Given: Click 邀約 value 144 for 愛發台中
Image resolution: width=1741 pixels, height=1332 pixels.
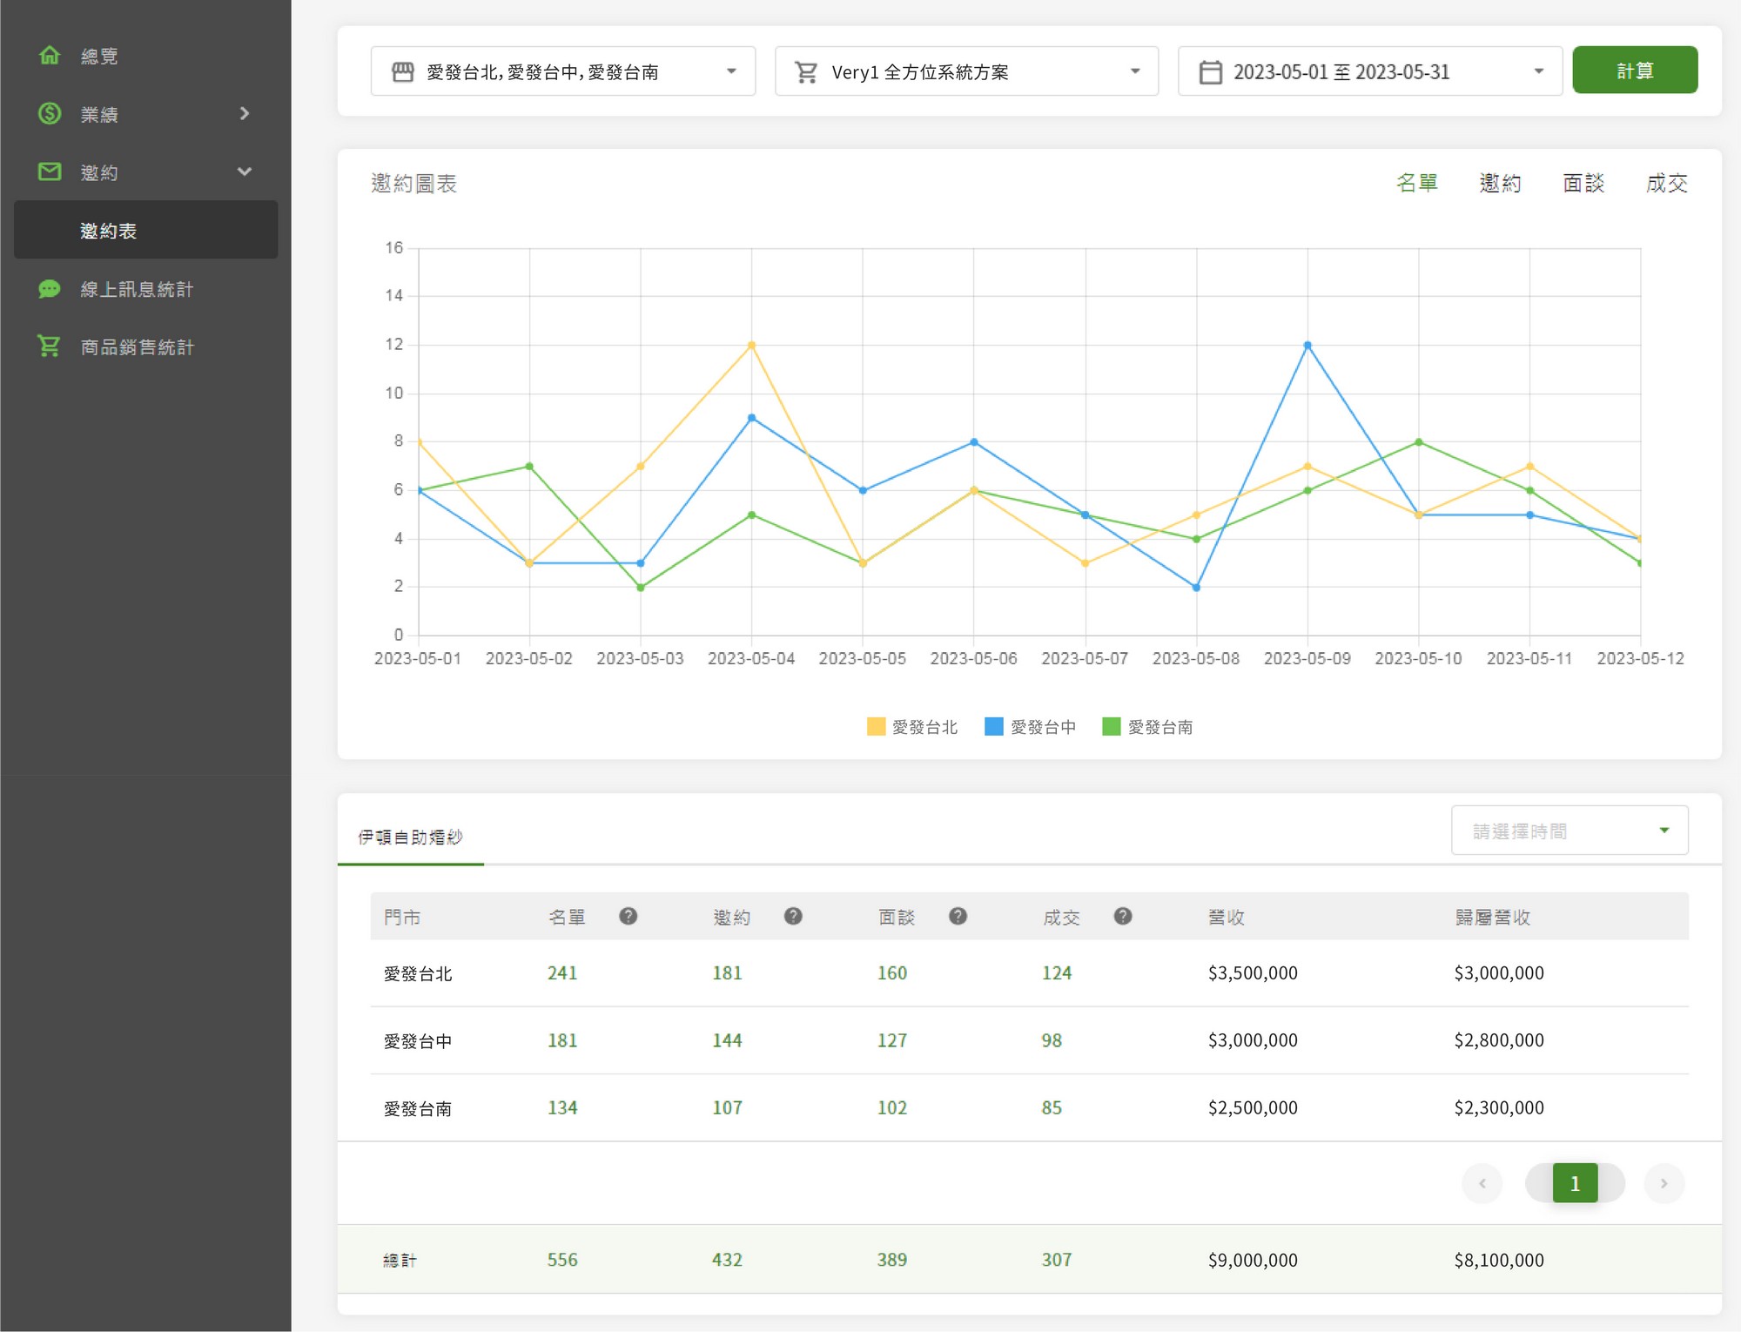Looking at the screenshot, I should [727, 1040].
